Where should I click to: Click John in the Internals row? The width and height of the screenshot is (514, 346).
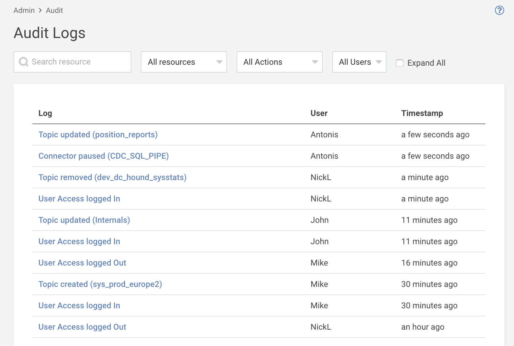[320, 220]
